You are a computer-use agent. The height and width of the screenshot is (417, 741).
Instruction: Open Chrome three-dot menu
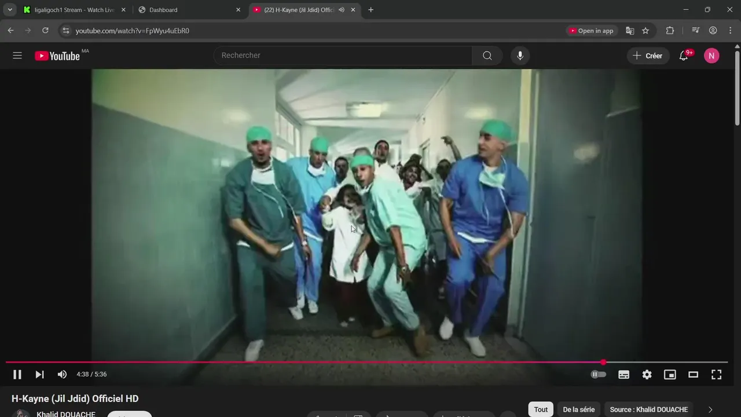[730, 31]
